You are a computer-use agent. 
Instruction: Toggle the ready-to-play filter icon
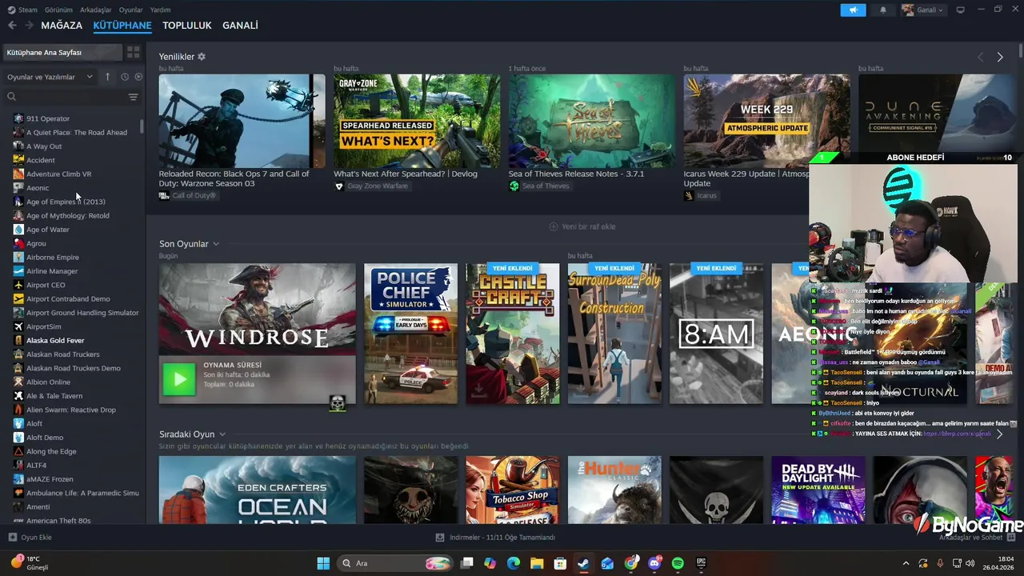pos(138,77)
